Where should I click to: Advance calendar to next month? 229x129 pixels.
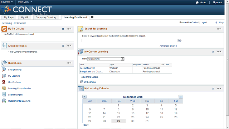point(181,97)
